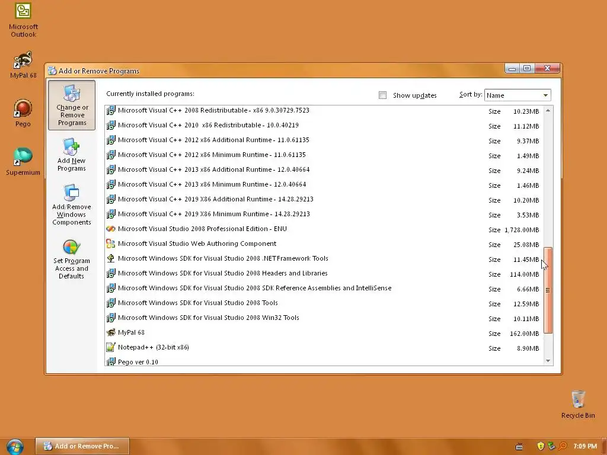Click the Visual C++ 2019 Minimum Runtime icon

(x=111, y=214)
